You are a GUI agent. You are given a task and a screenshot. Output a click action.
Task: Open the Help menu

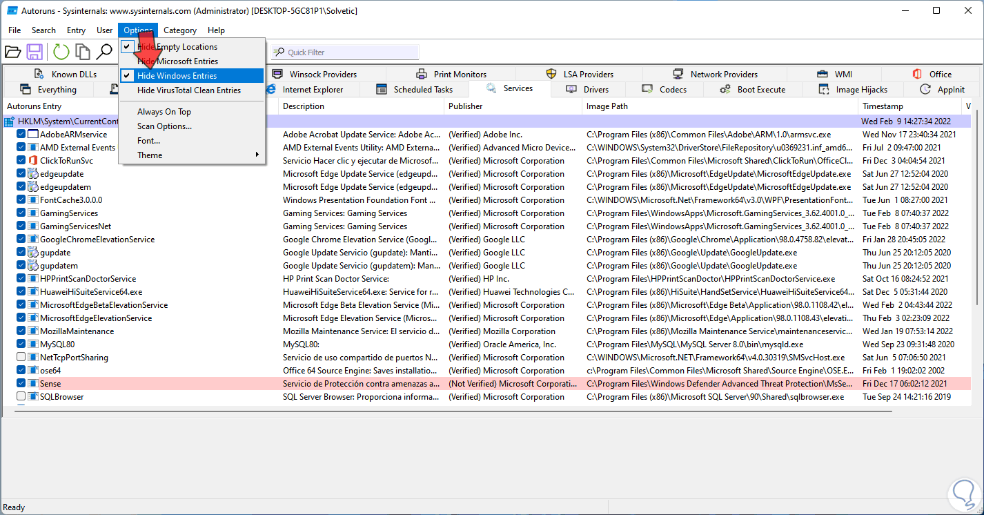pos(217,30)
